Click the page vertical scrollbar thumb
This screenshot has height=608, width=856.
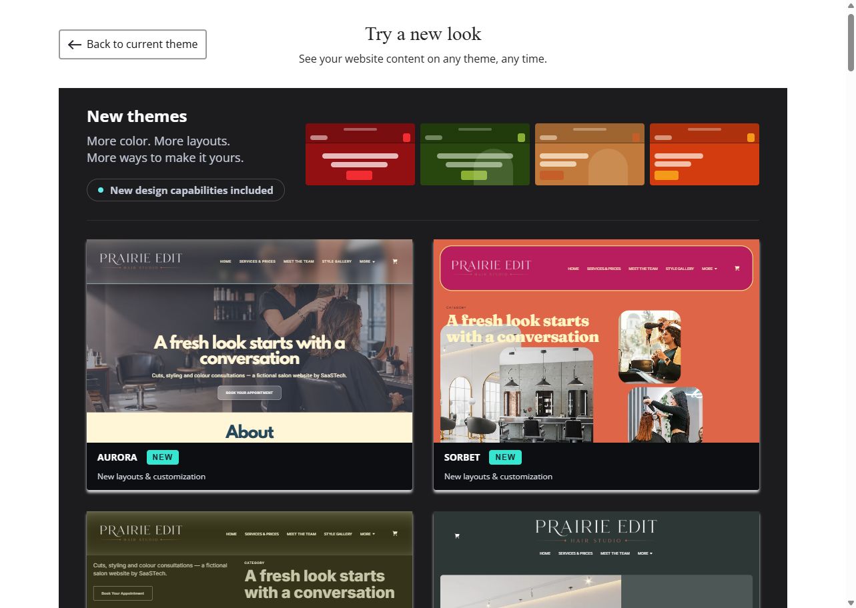(851, 41)
